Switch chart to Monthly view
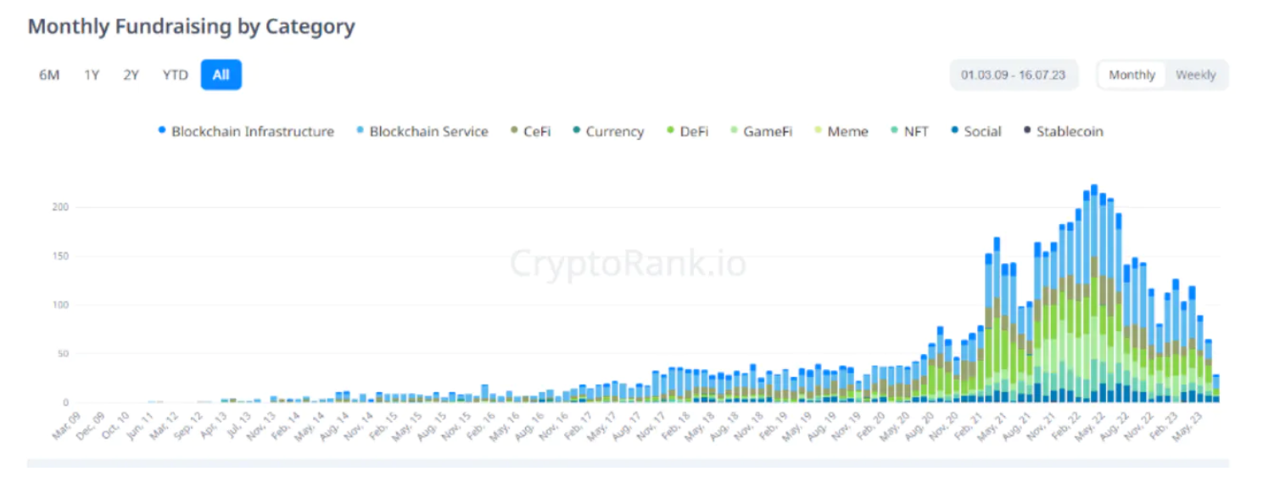 [x=1132, y=75]
